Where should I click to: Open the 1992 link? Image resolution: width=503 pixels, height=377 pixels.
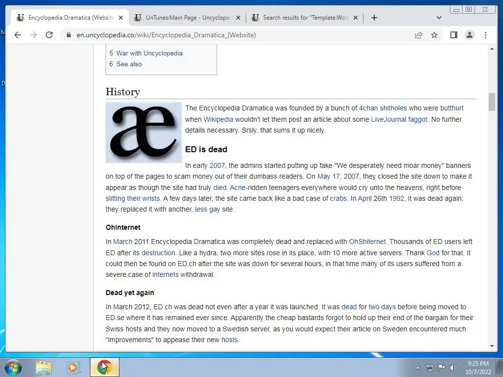(396, 198)
